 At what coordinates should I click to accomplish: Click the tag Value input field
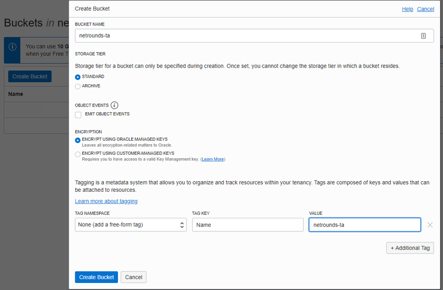click(364, 225)
